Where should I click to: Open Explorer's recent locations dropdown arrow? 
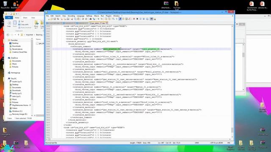coord(15,35)
